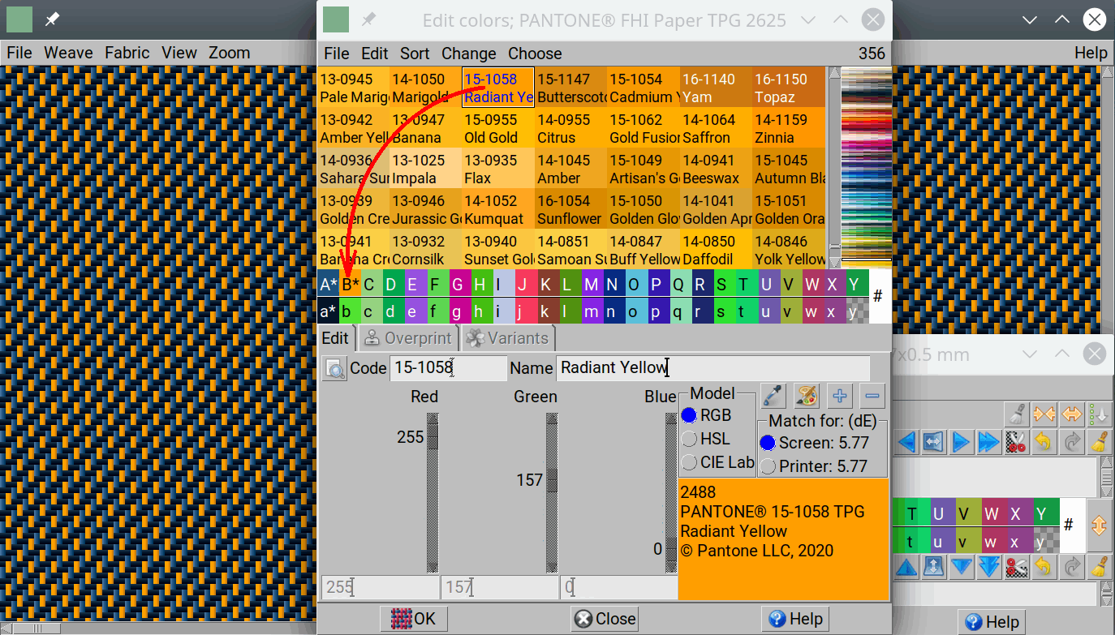Click the shade arrow in Edit colors titlebar
Screen dimensions: 1115x635
[807, 19]
